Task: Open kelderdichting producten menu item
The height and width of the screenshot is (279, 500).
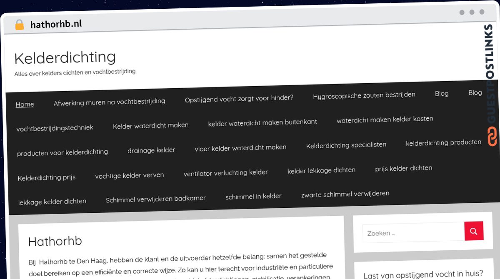Action: click(x=444, y=142)
